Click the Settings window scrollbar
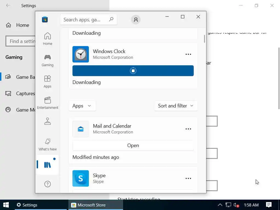 pyautogui.click(x=279, y=78)
